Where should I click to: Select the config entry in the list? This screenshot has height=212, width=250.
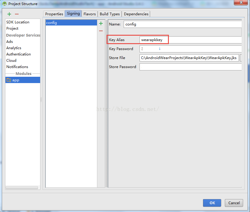click(x=60, y=22)
